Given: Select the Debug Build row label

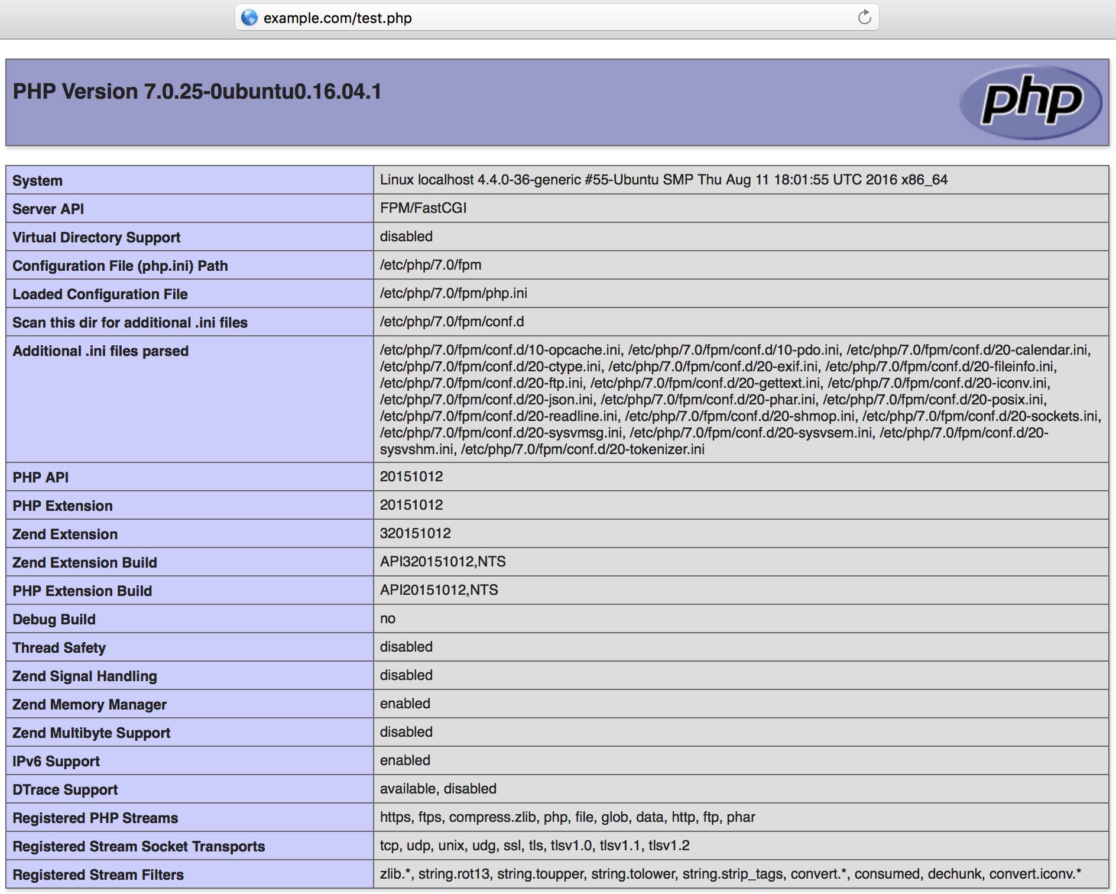Looking at the screenshot, I should (54, 619).
